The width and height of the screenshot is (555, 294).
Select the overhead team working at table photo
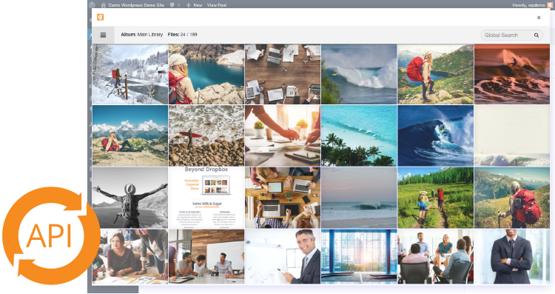(x=283, y=198)
